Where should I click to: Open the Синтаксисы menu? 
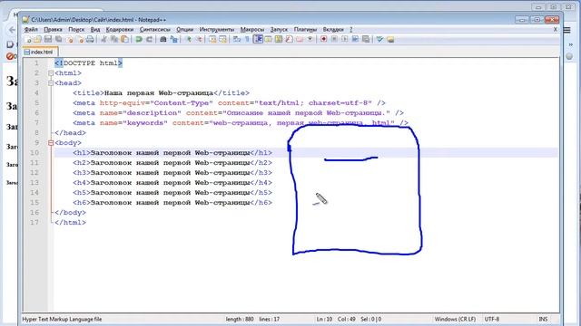155,29
